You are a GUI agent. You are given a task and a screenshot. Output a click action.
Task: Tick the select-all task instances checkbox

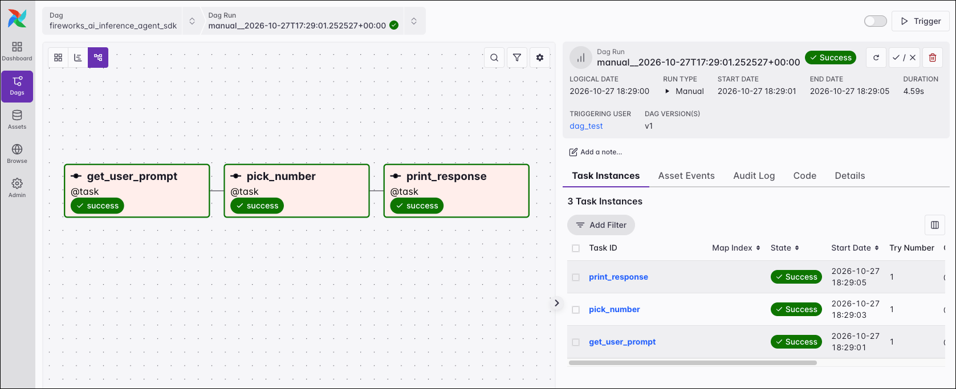576,248
